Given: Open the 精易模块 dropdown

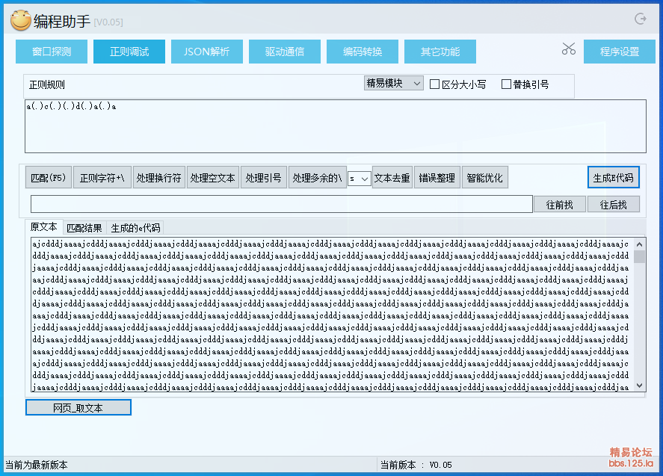Looking at the screenshot, I should [x=393, y=83].
